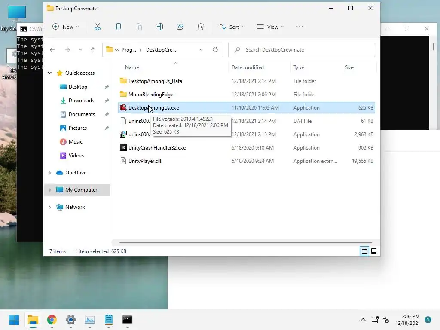Click the Delete trash icon
Viewport: 440px width, 330px height.
(x=200, y=27)
